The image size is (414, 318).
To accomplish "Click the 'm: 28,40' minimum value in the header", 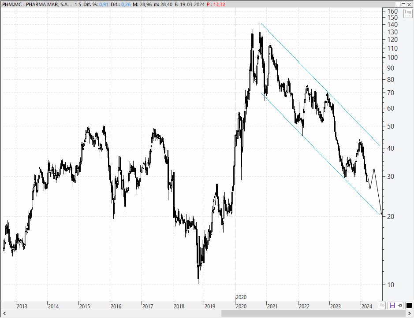I will 164,4.
